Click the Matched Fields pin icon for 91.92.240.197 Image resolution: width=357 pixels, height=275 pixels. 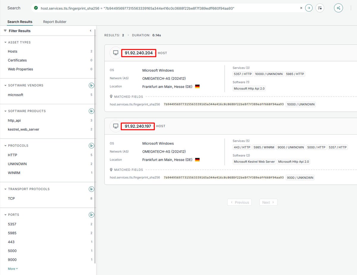111,170
